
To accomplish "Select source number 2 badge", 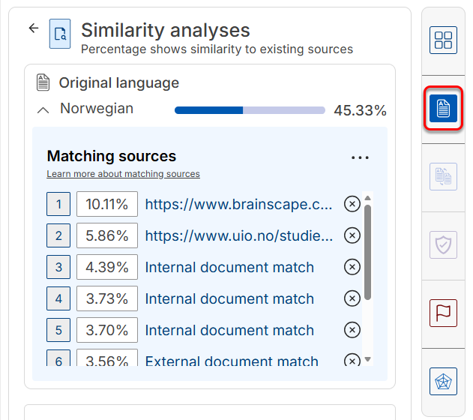I will pos(58,235).
